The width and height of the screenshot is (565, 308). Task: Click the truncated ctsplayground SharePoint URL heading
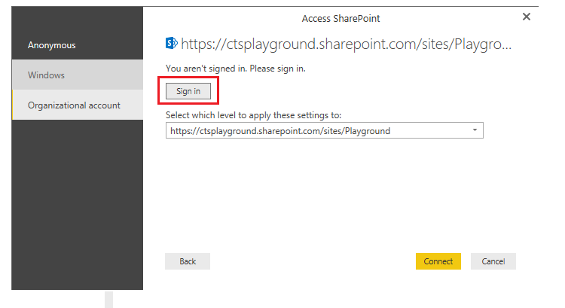tap(346, 44)
